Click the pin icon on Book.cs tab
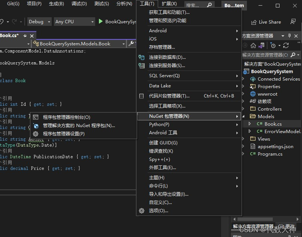This screenshot has width=302, height=237. [25, 36]
